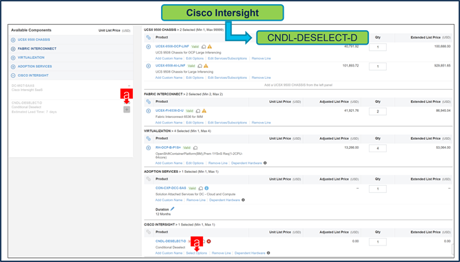The width and height of the screenshot is (460, 262).
Task: Click the blue info icon beside CON-CXP-DCC-SAS
Action: [206, 188]
